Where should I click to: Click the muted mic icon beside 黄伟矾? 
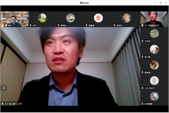[x=58, y=25]
